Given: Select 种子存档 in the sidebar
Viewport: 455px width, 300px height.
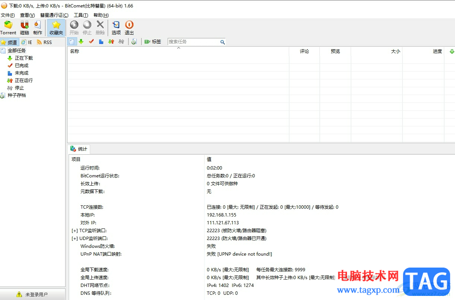Looking at the screenshot, I should [x=17, y=95].
